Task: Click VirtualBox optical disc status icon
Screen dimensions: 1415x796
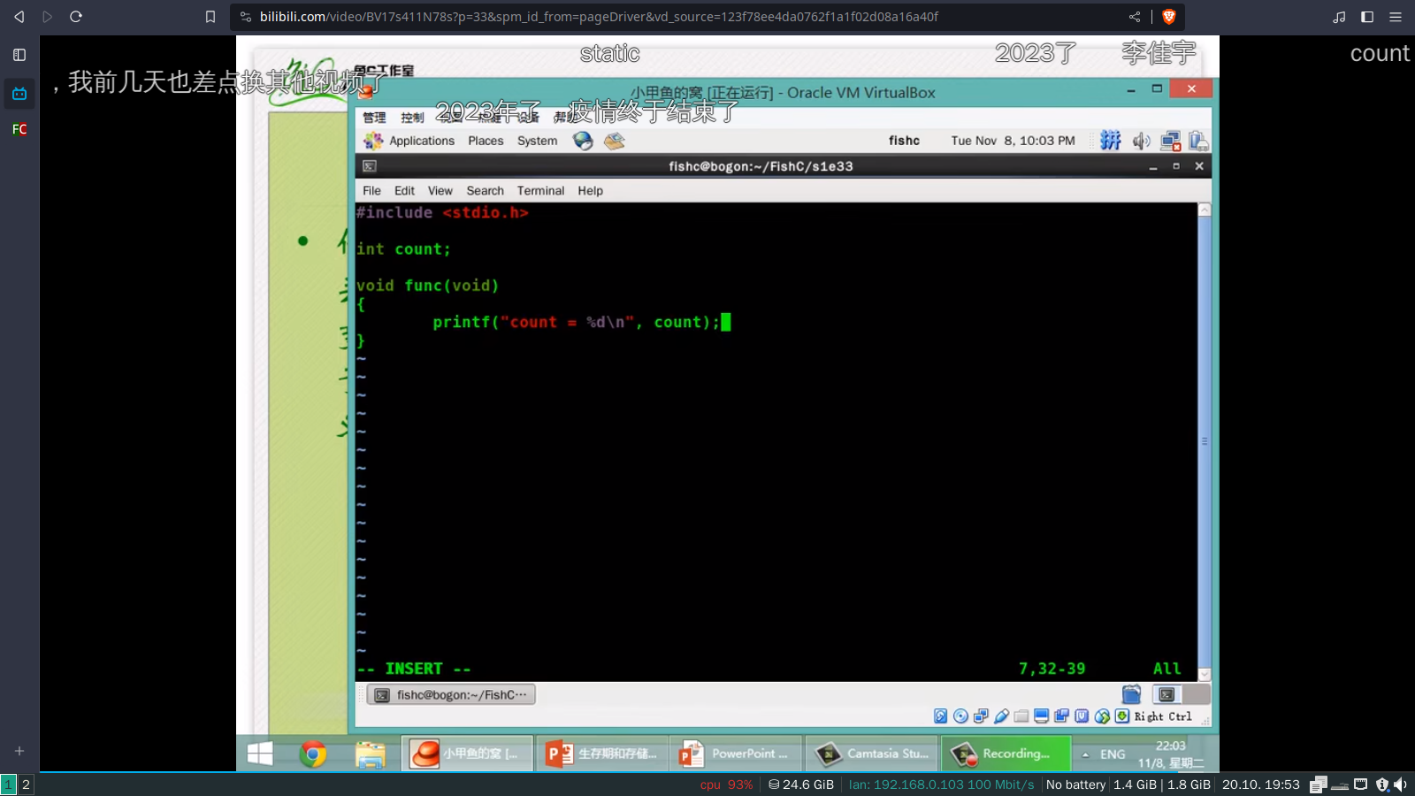Action: (960, 716)
